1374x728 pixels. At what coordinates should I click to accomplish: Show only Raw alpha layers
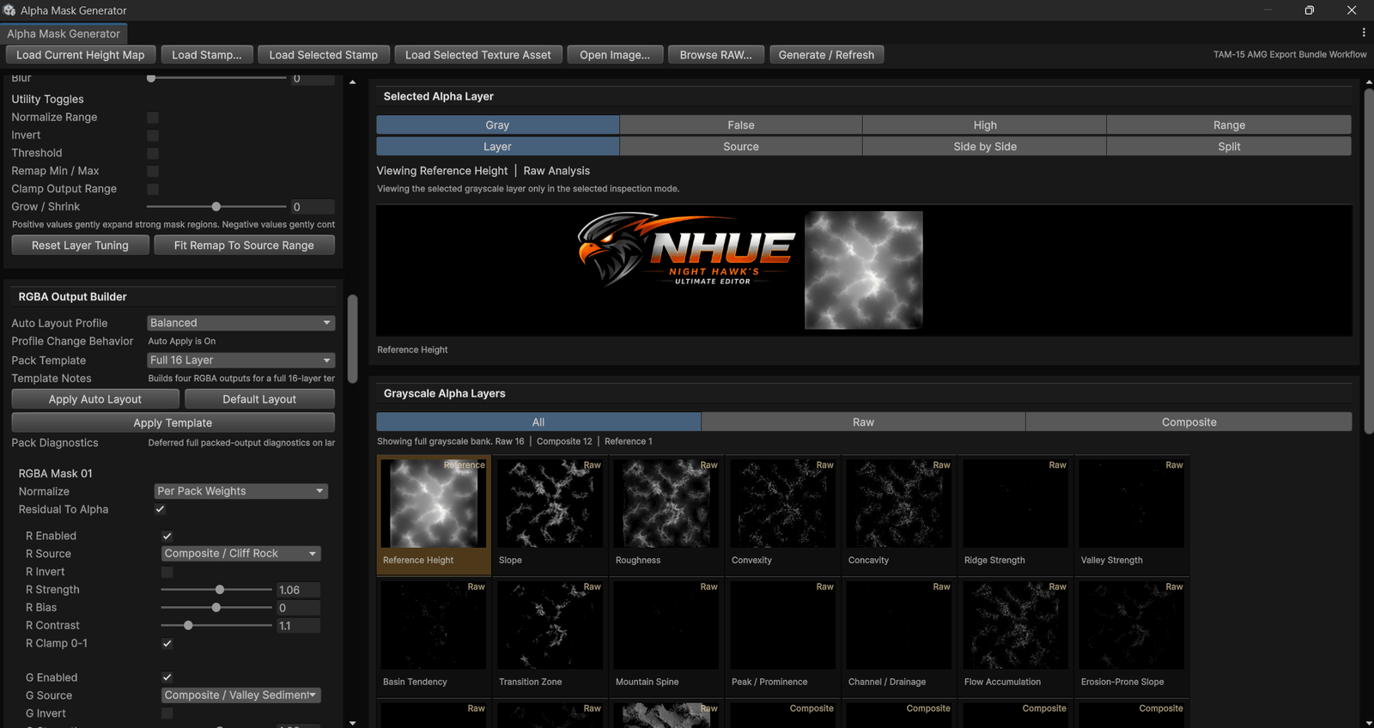863,422
